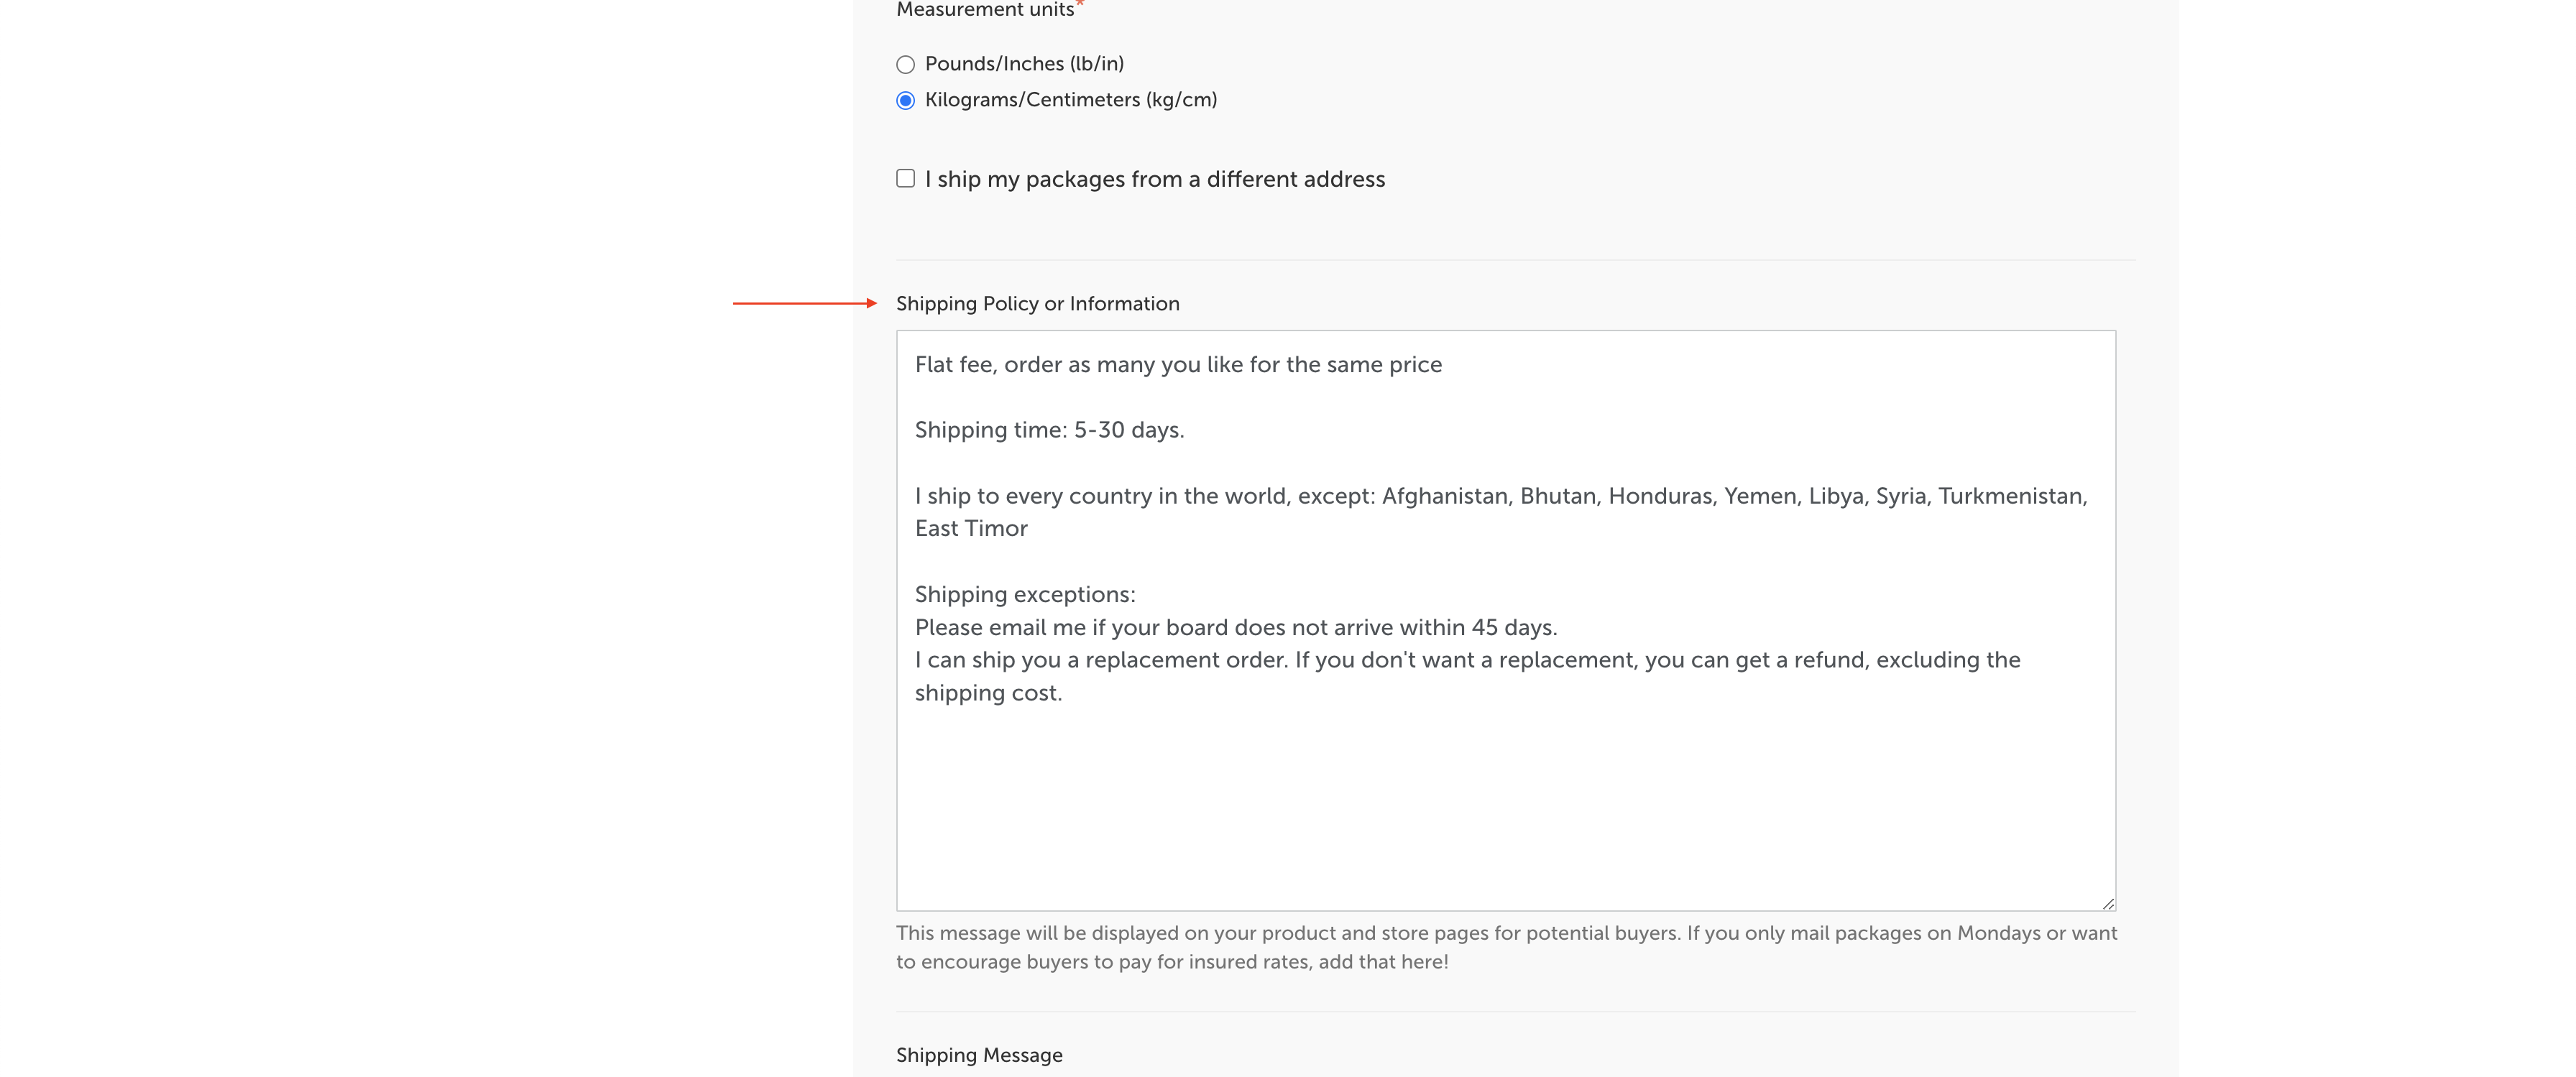Screen dimensions: 2576x1077
Task: Click the "Measurement units" label
Action: pos(984,10)
